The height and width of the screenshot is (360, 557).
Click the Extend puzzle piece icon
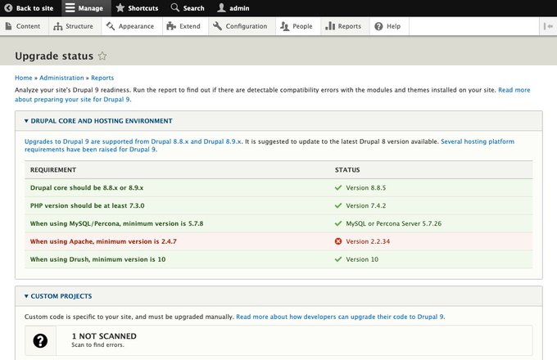coord(171,26)
